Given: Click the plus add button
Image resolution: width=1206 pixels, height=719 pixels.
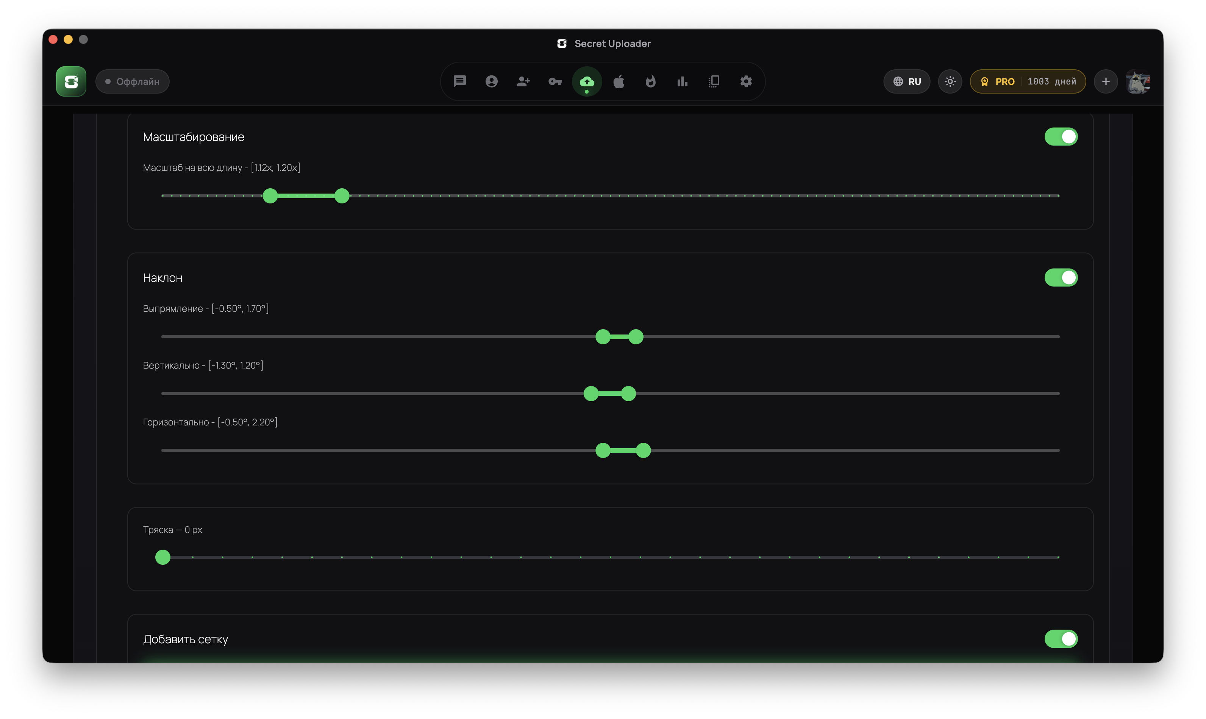Looking at the screenshot, I should 1106,81.
